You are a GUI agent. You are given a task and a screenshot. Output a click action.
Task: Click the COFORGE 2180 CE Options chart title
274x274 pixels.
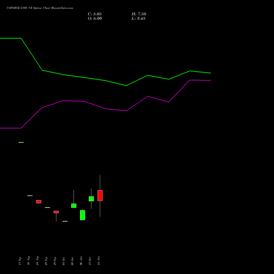[39, 8]
